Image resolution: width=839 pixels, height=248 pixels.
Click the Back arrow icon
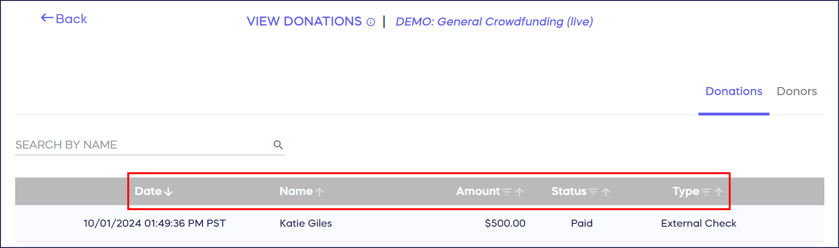[x=47, y=18]
